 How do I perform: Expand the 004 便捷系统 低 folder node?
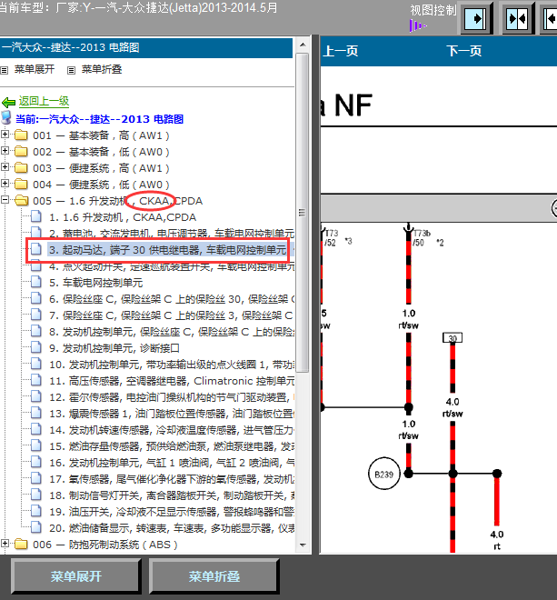click(x=5, y=184)
